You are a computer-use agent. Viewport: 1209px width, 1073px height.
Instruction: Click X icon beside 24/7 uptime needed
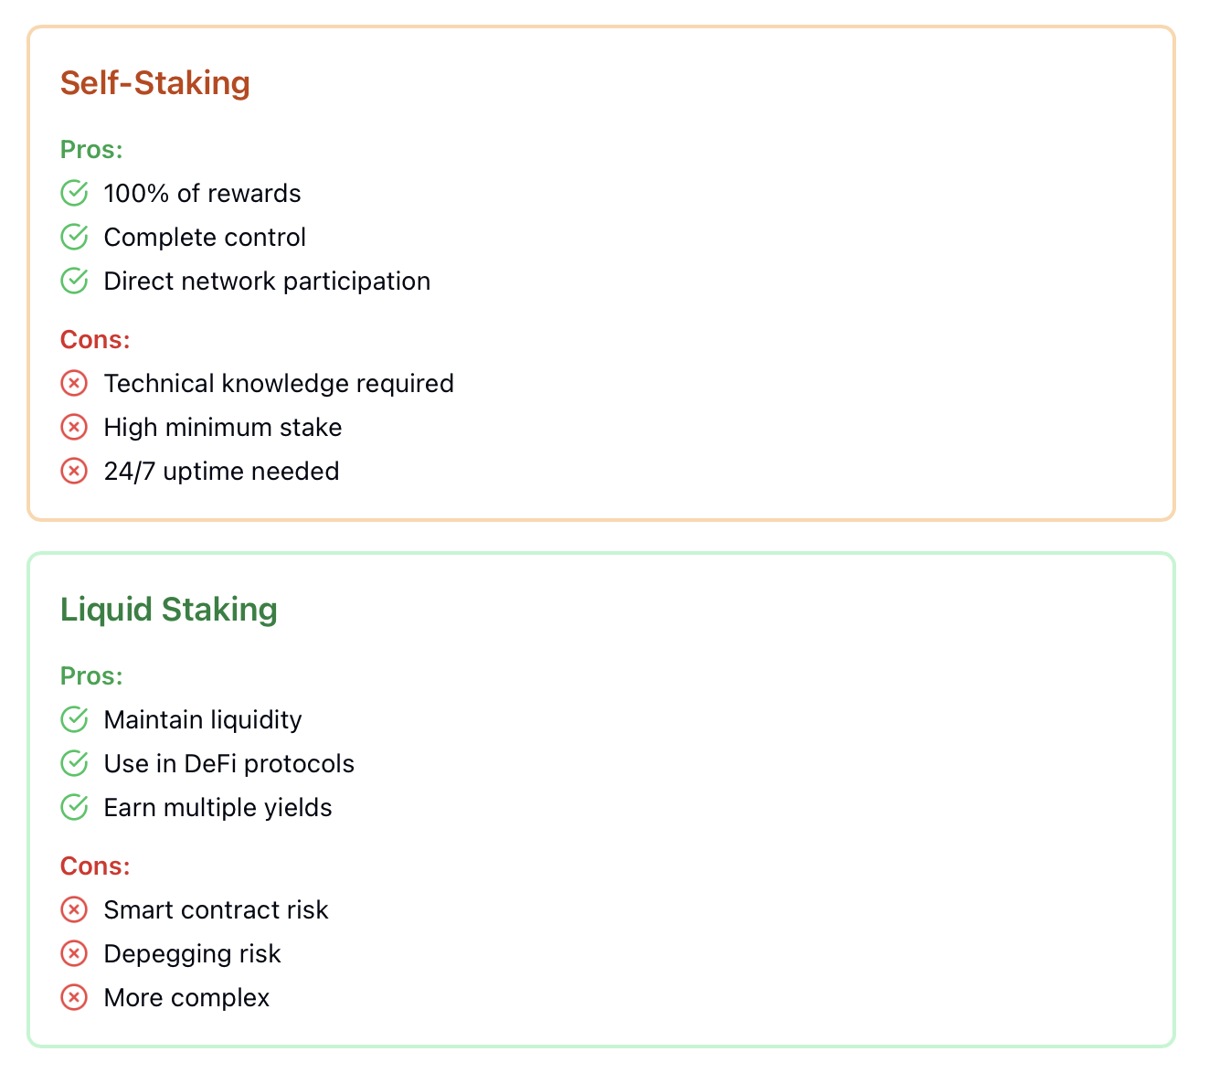[x=74, y=471]
